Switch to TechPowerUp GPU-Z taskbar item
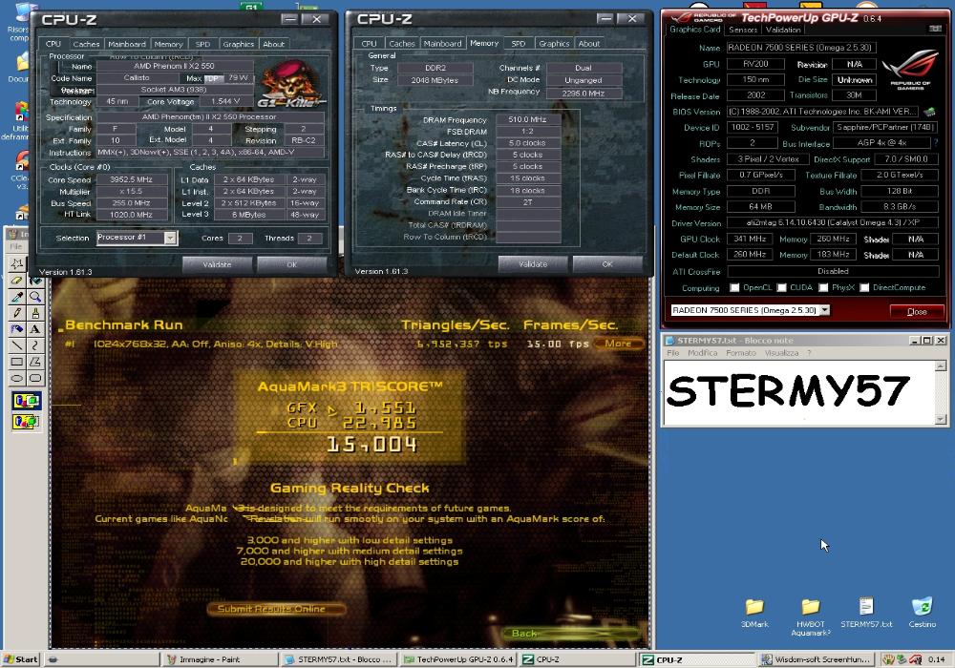955x668 pixels. click(458, 659)
